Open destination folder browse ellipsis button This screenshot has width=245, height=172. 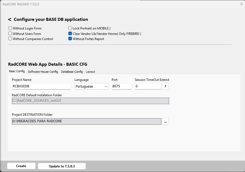(x=165, y=121)
